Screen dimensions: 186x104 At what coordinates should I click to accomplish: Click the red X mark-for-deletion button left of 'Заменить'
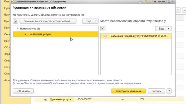point(15,21)
